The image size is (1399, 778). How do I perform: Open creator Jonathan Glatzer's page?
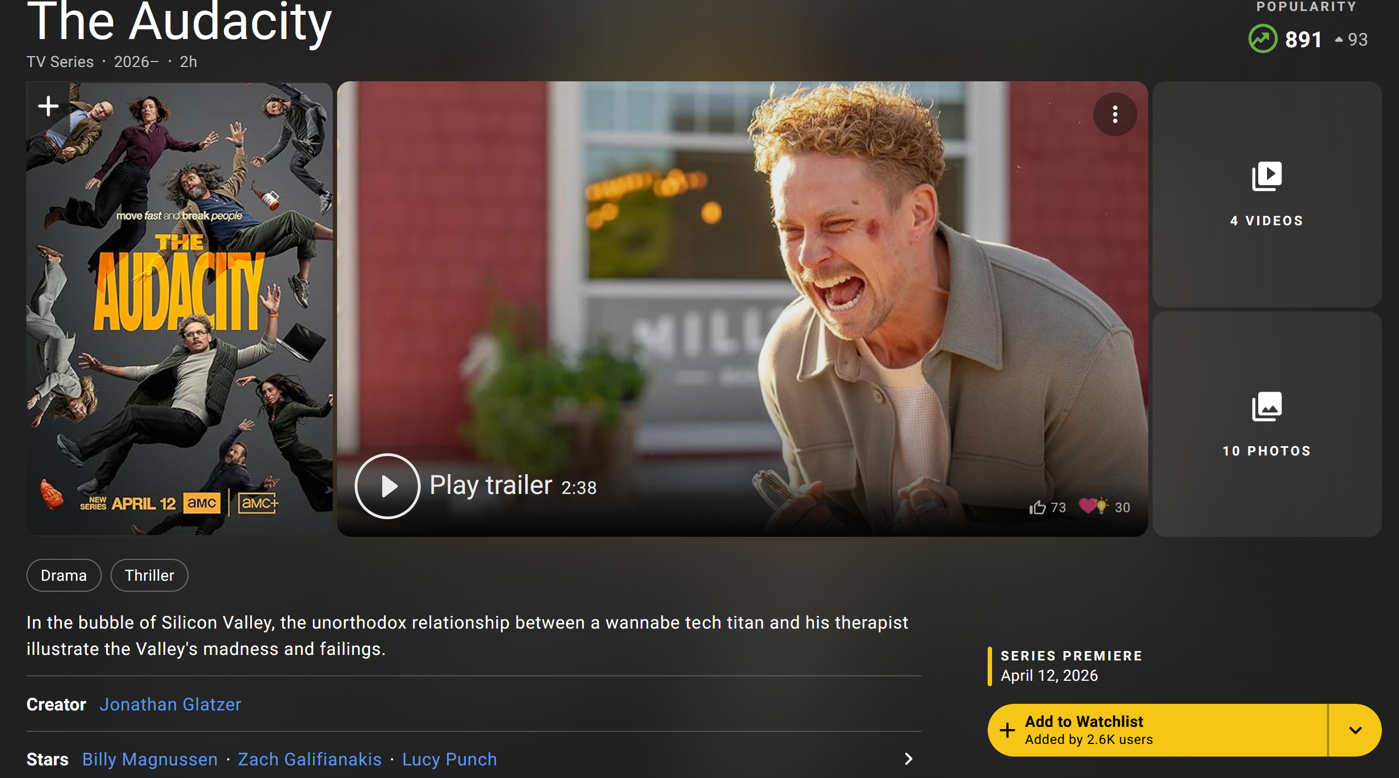pyautogui.click(x=170, y=704)
